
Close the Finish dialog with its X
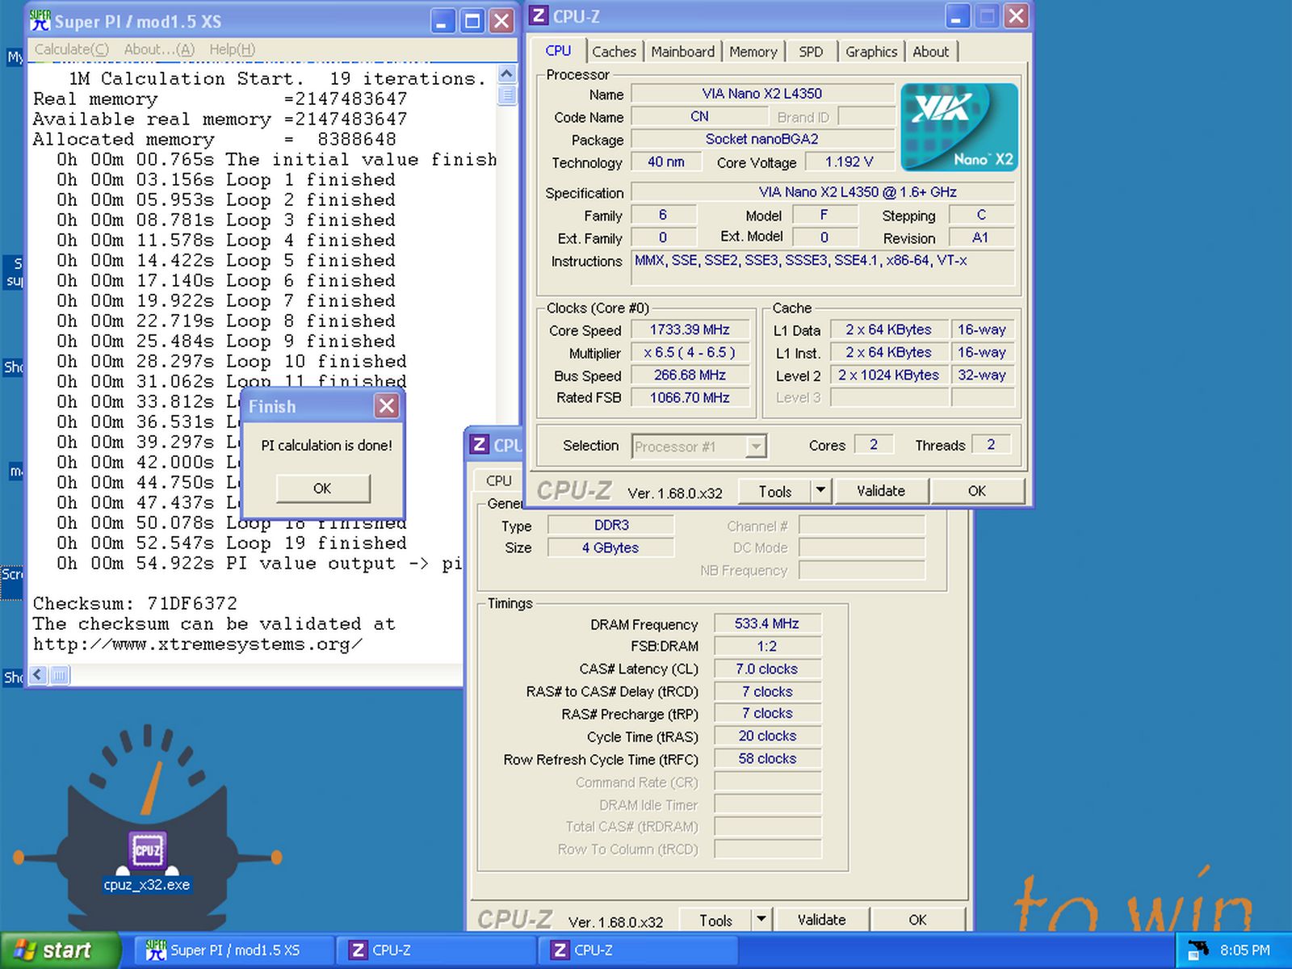[387, 405]
